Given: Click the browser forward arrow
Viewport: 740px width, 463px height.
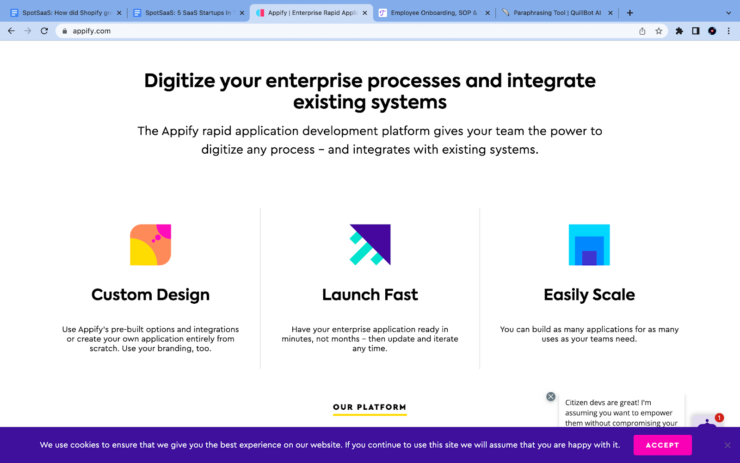Looking at the screenshot, I should 28,31.
